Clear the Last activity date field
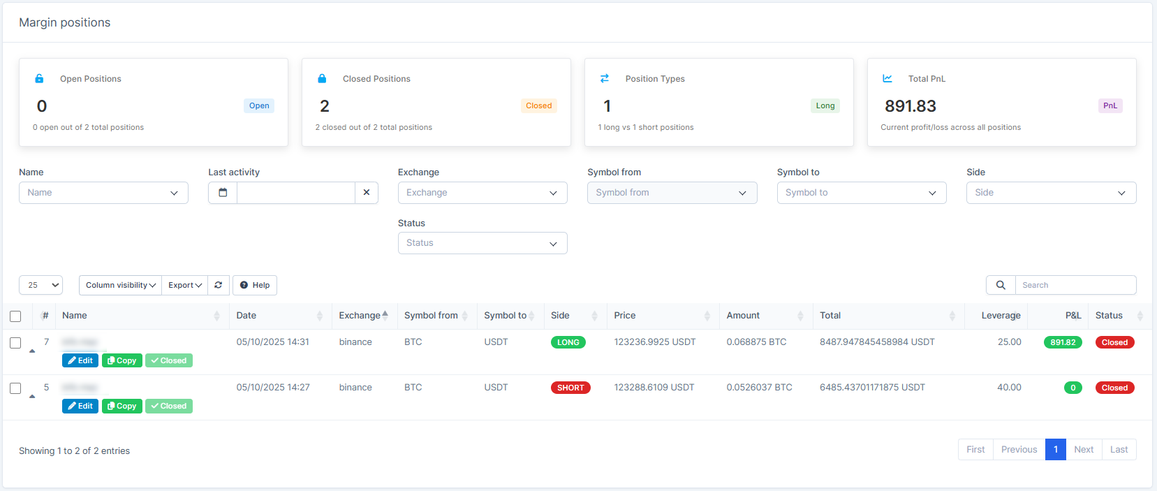This screenshot has width=1157, height=491. point(367,193)
